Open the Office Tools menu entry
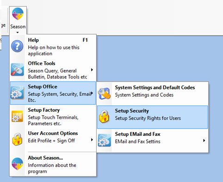 [53, 70]
